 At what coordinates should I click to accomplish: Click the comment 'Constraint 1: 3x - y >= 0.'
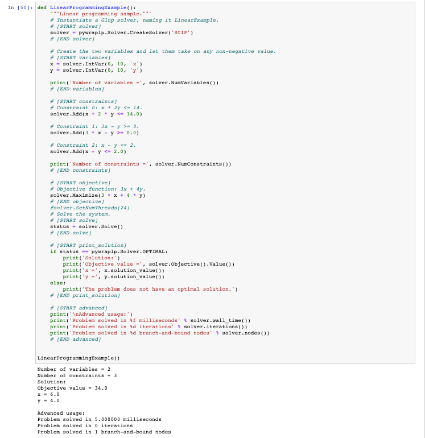[94, 126]
